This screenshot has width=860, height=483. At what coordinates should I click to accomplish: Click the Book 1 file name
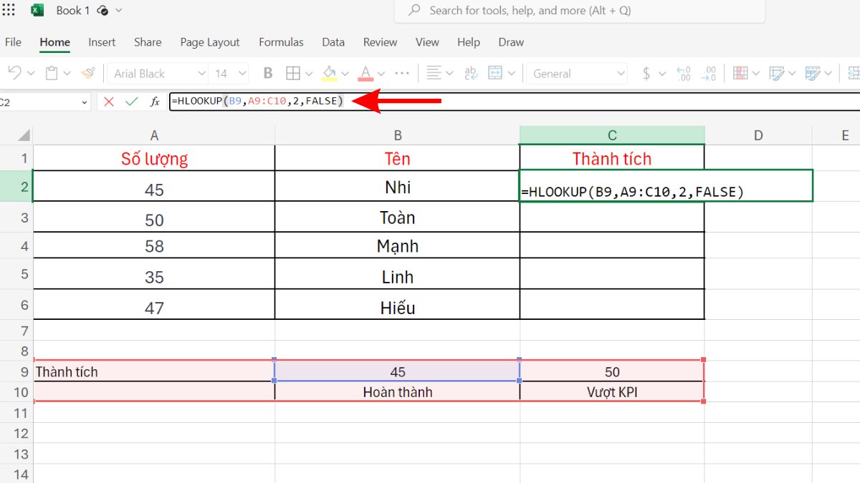click(72, 10)
